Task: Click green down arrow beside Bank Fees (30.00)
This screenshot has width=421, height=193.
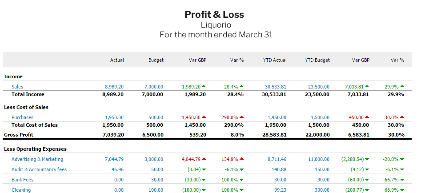Action: click(204, 180)
